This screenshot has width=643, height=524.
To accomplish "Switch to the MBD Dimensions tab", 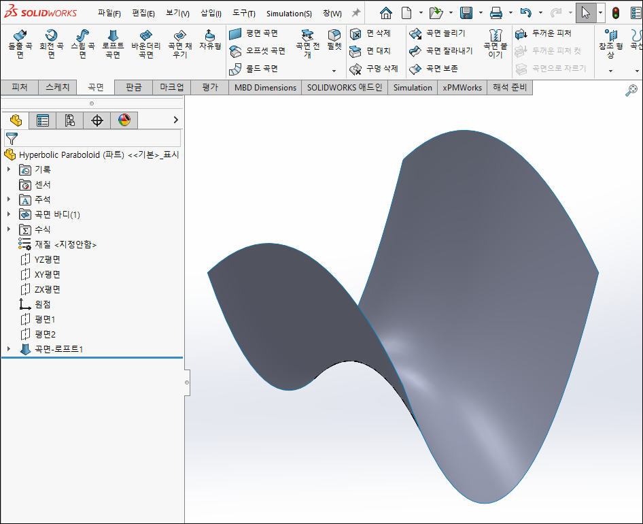I will pyautogui.click(x=265, y=88).
